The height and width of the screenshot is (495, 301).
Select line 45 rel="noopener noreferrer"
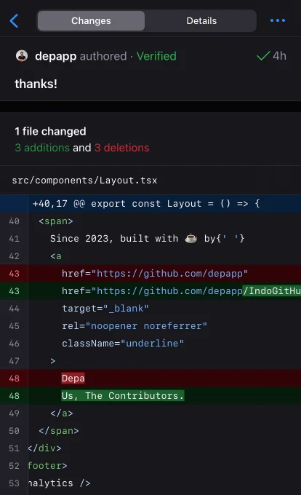(150, 326)
